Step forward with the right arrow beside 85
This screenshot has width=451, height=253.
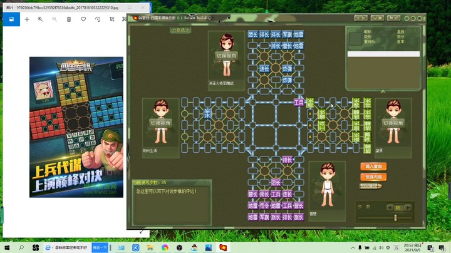408,207
